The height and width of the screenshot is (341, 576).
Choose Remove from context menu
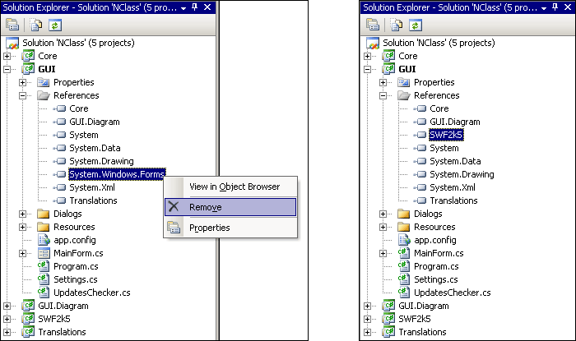coord(230,207)
